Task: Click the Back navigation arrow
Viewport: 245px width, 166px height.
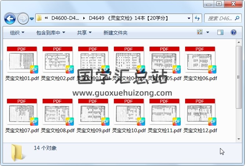Action: pyautogui.click(x=10, y=19)
